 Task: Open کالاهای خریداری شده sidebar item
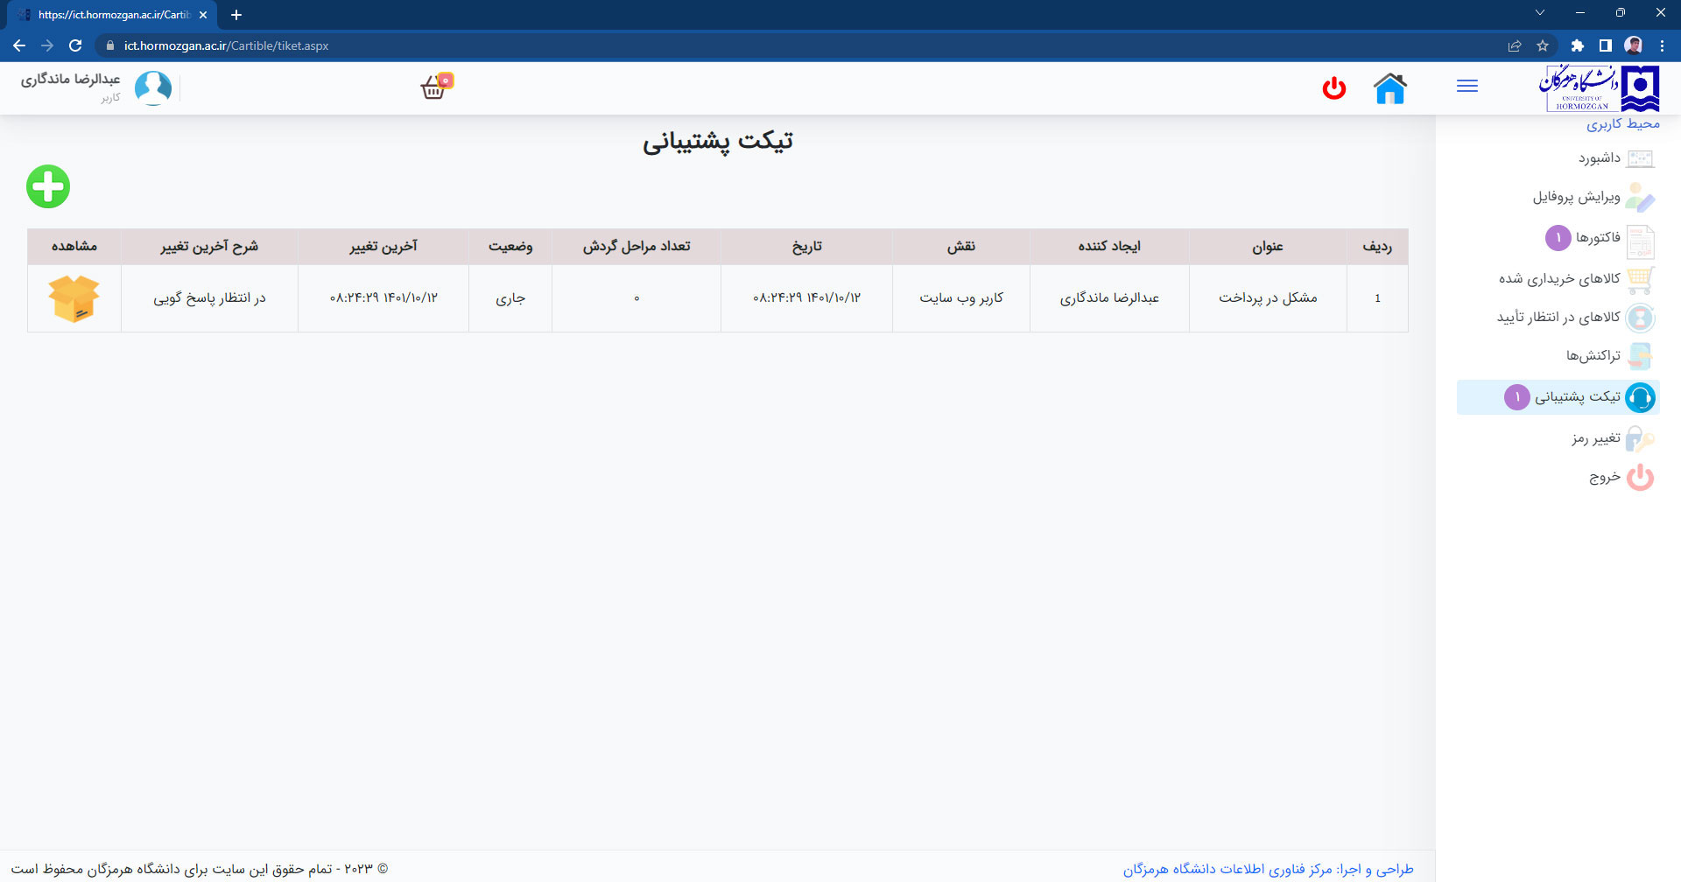pos(1559,278)
